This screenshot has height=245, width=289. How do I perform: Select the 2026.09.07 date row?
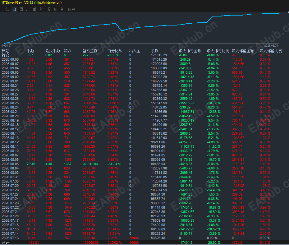10,64
